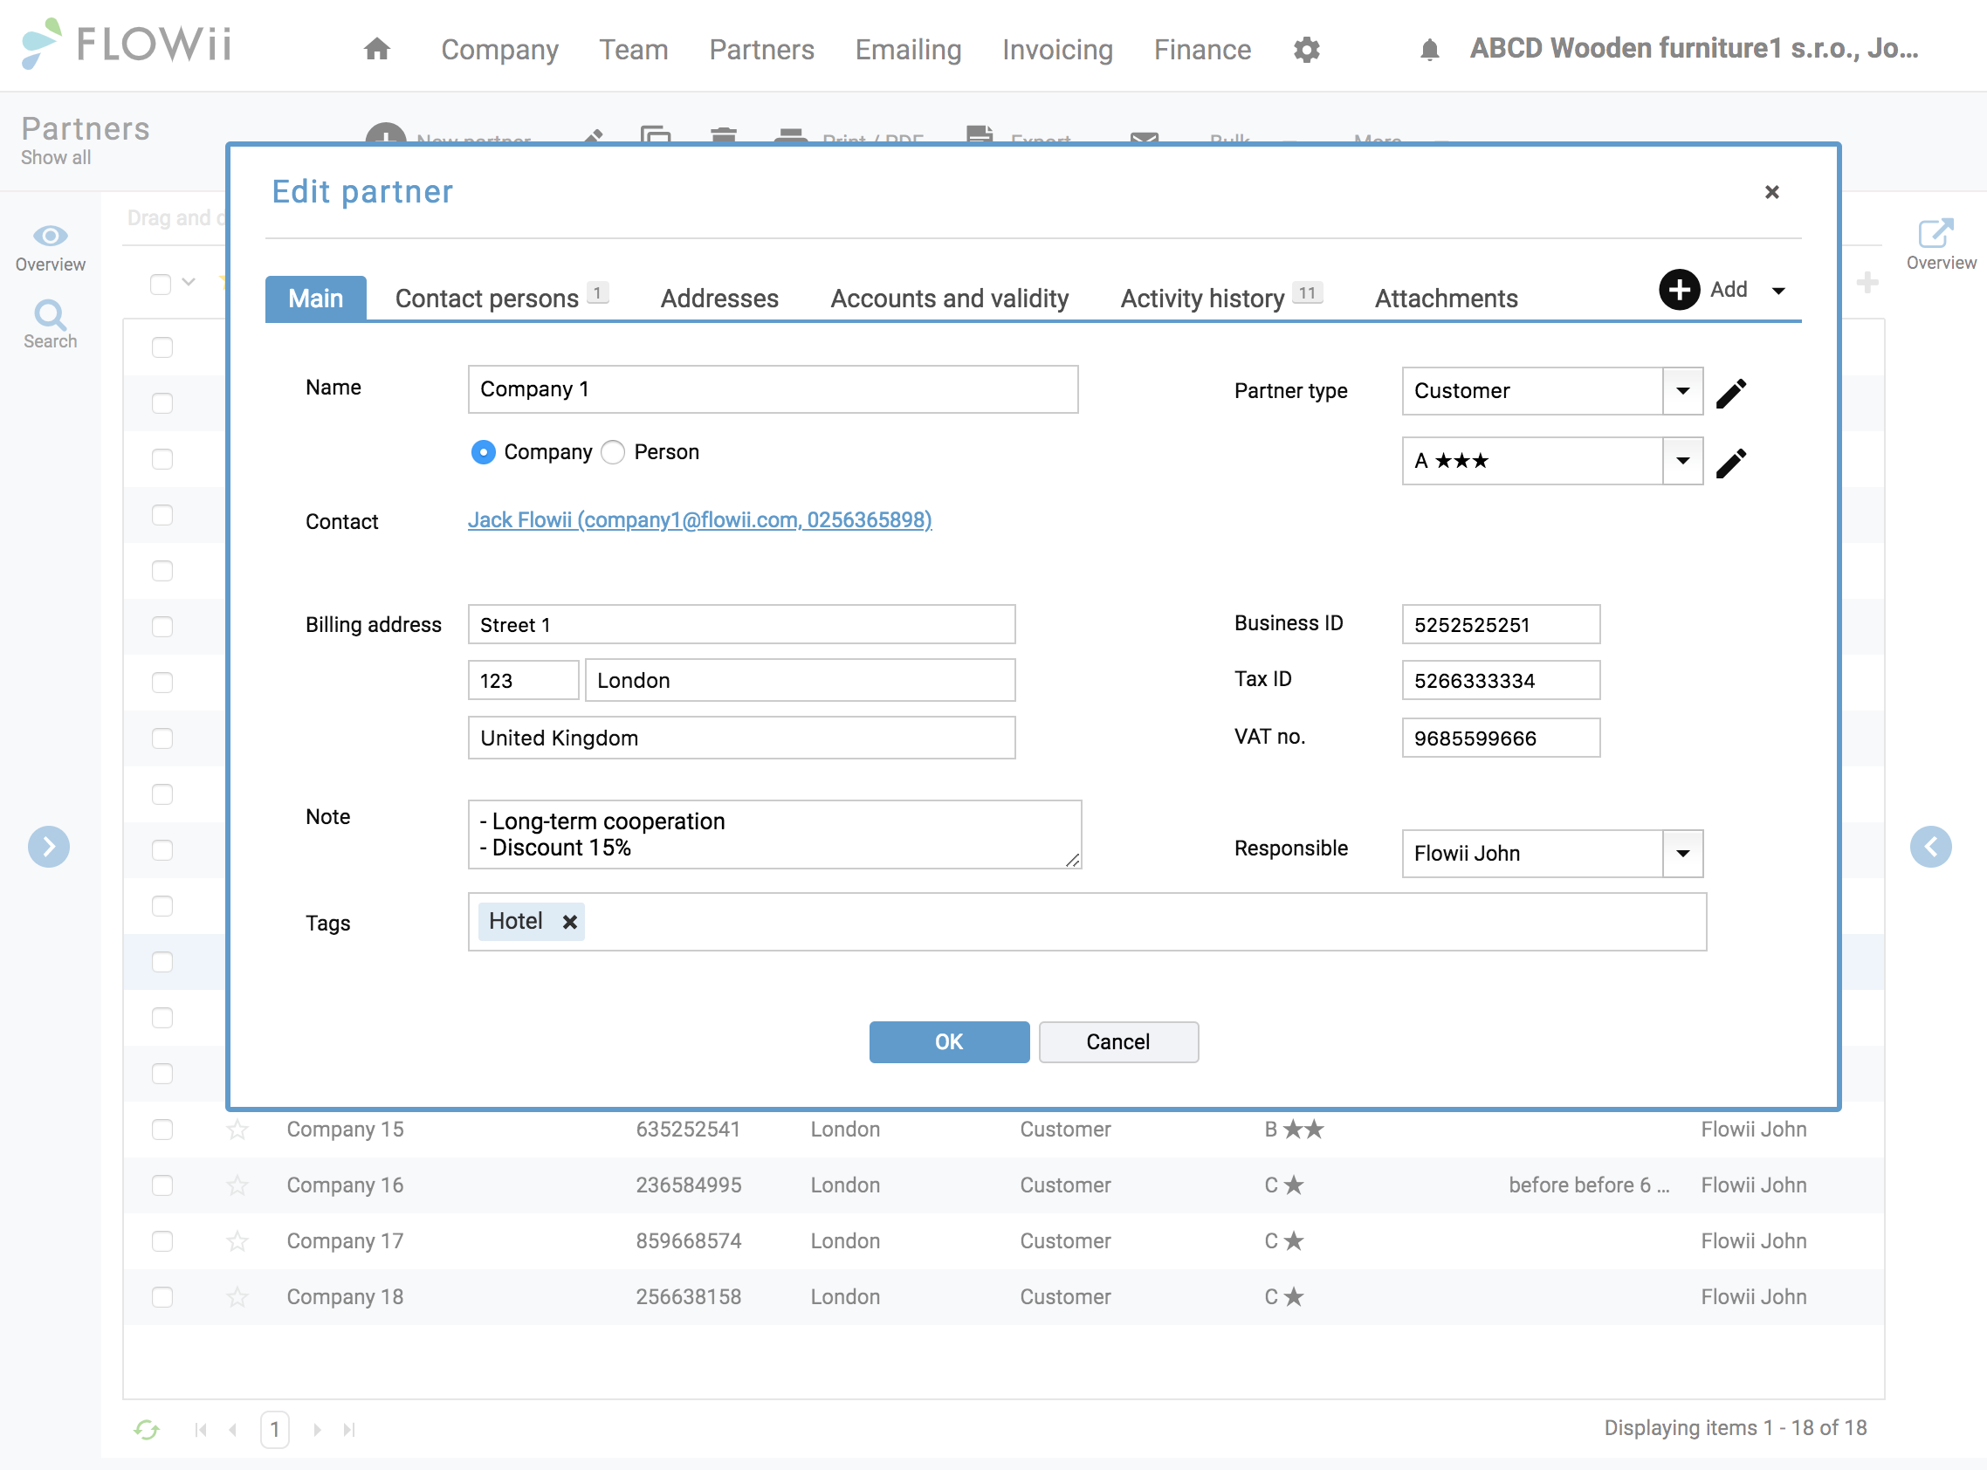Viewport: 1987px width, 1470px height.
Task: Click the Note text area
Action: [x=774, y=835]
